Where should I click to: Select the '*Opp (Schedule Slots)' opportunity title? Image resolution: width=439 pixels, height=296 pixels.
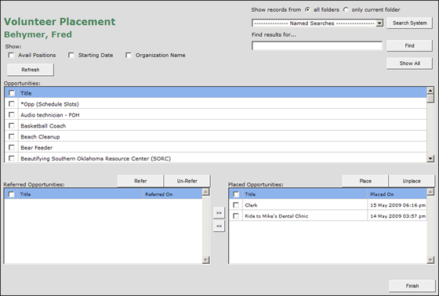click(50, 104)
